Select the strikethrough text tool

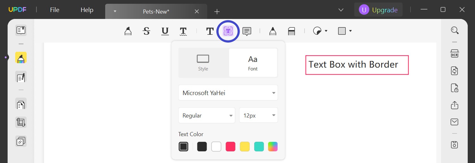146,31
